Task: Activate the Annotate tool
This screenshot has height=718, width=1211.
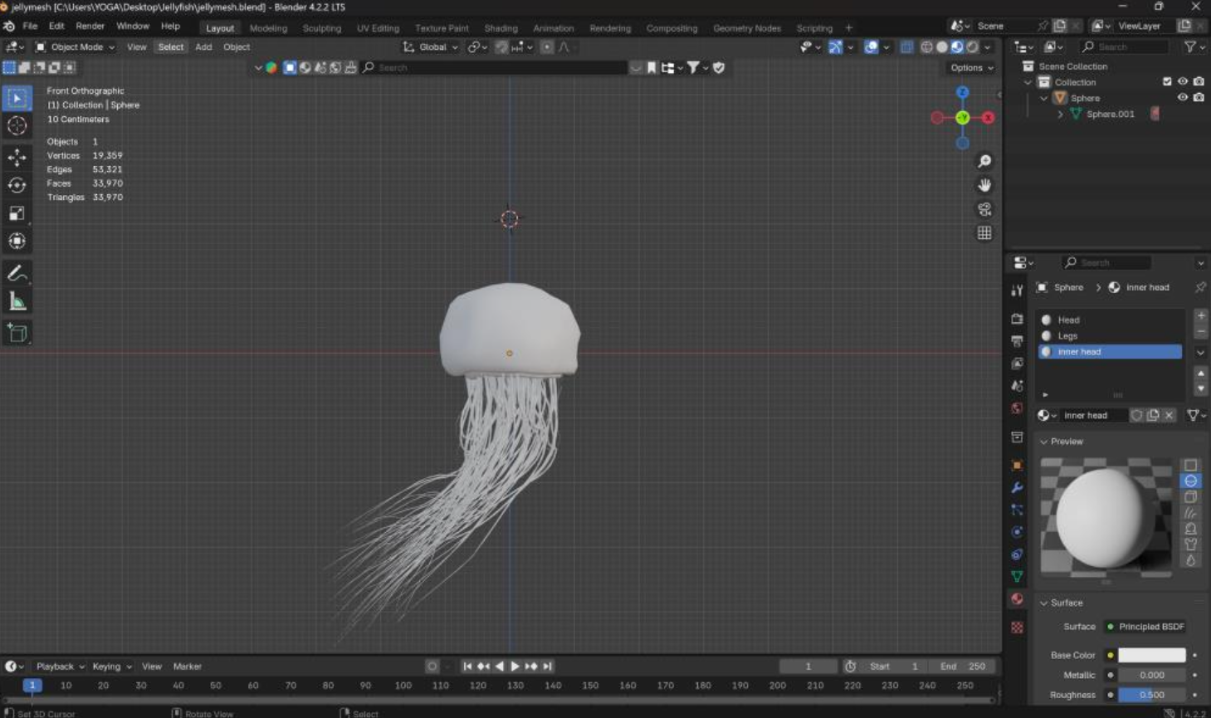Action: click(x=17, y=273)
